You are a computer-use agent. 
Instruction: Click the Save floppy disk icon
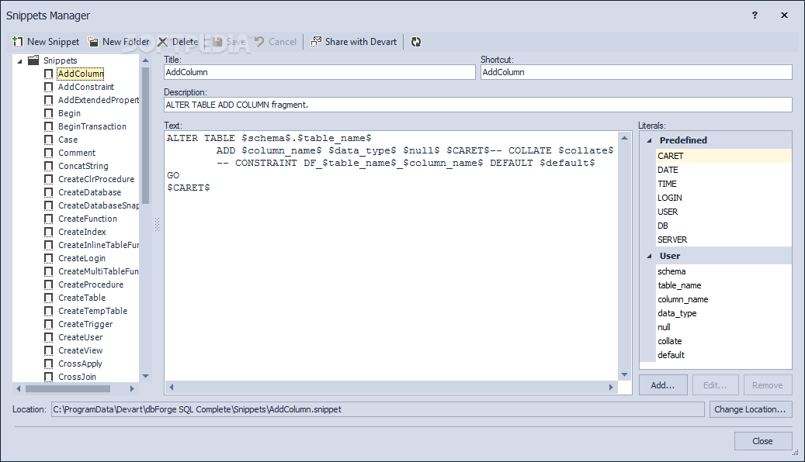(217, 42)
